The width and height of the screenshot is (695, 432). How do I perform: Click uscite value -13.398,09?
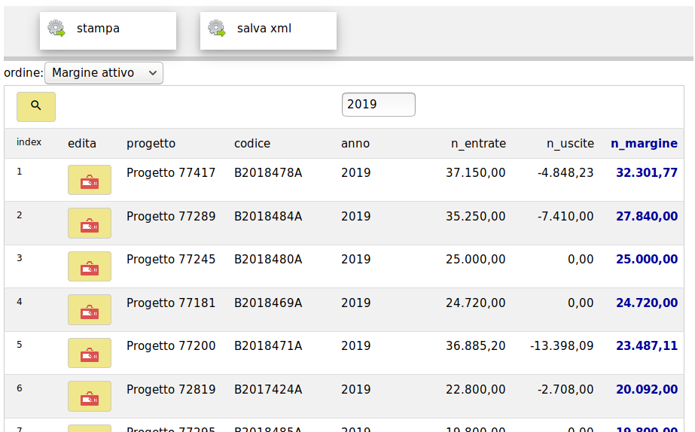pyautogui.click(x=562, y=345)
